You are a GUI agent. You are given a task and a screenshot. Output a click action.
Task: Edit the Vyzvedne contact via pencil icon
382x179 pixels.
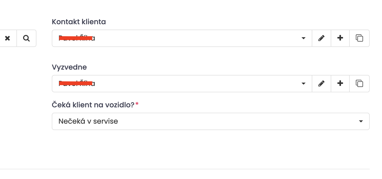(321, 84)
